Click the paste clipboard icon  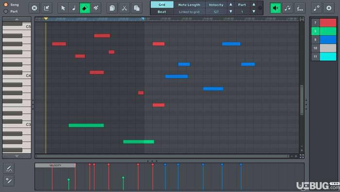(x=136, y=8)
